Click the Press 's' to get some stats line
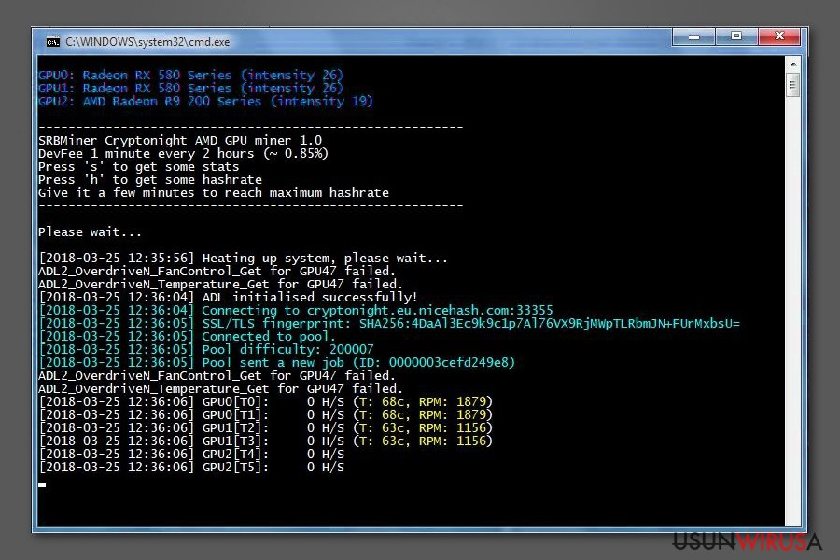 pyautogui.click(x=138, y=167)
